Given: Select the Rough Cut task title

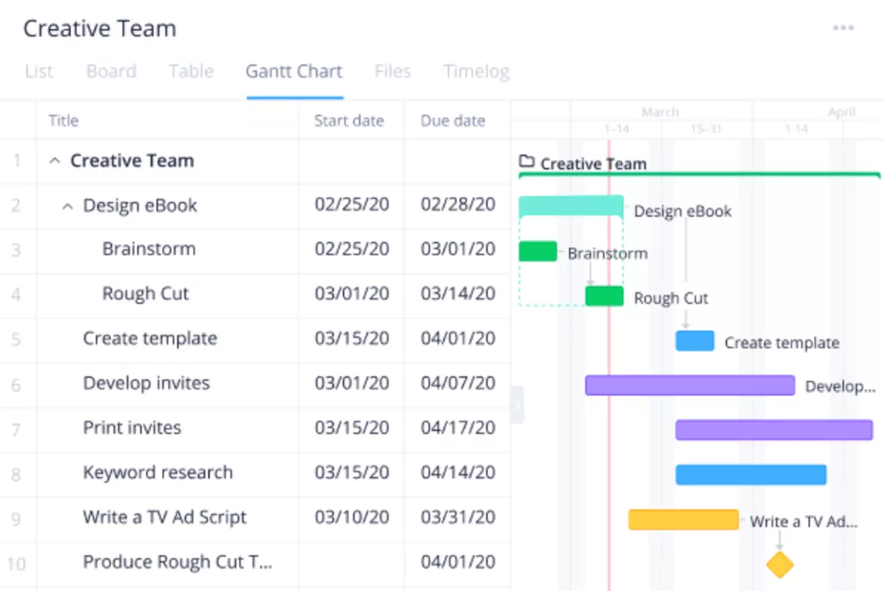Looking at the screenshot, I should 146,294.
